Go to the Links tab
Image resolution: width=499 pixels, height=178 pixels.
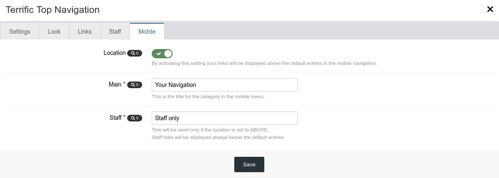point(85,32)
